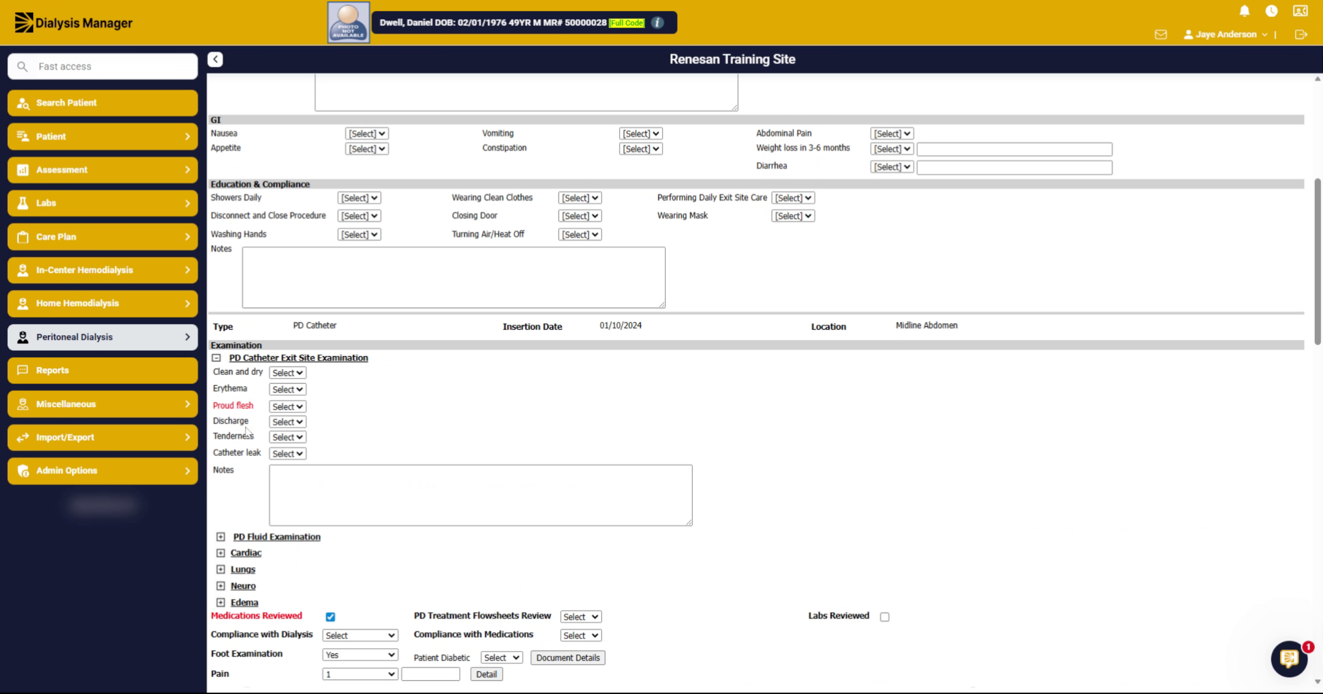Open the Jaye Anderson user menu
Viewport: 1323px width, 694px height.
pos(1225,34)
